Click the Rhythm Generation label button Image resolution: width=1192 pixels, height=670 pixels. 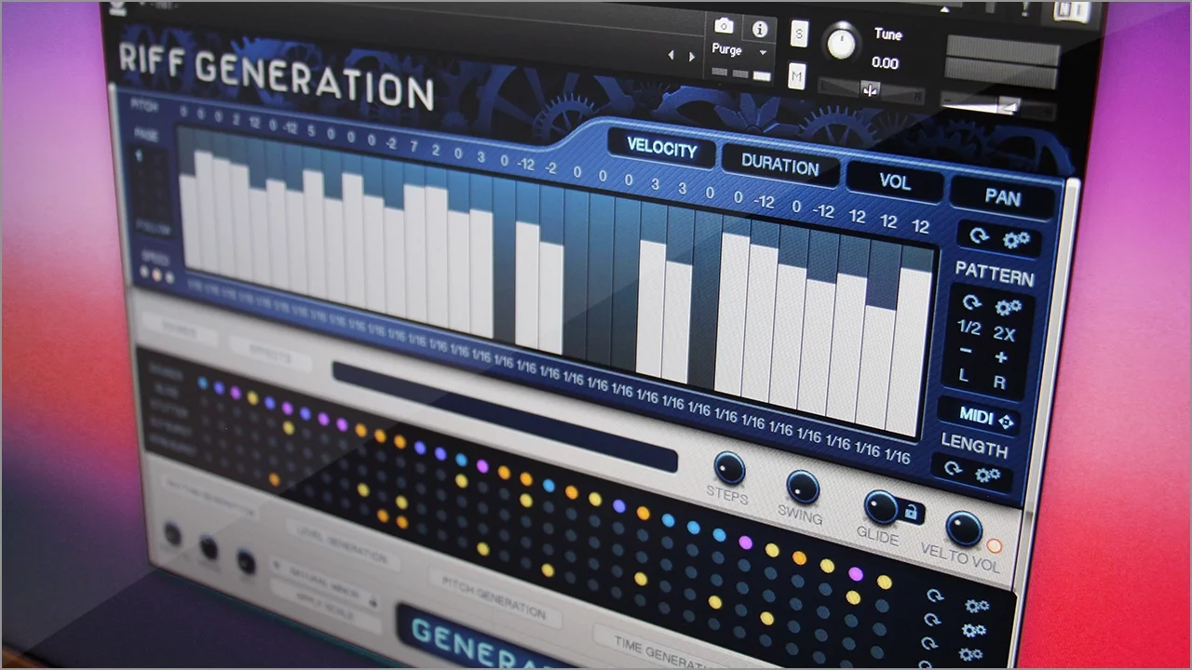click(x=209, y=498)
